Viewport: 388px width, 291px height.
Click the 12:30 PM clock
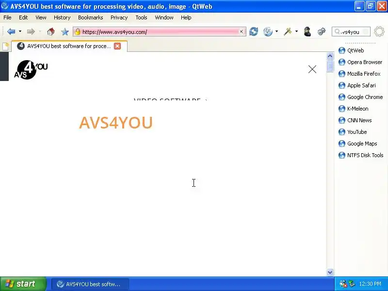(x=370, y=284)
